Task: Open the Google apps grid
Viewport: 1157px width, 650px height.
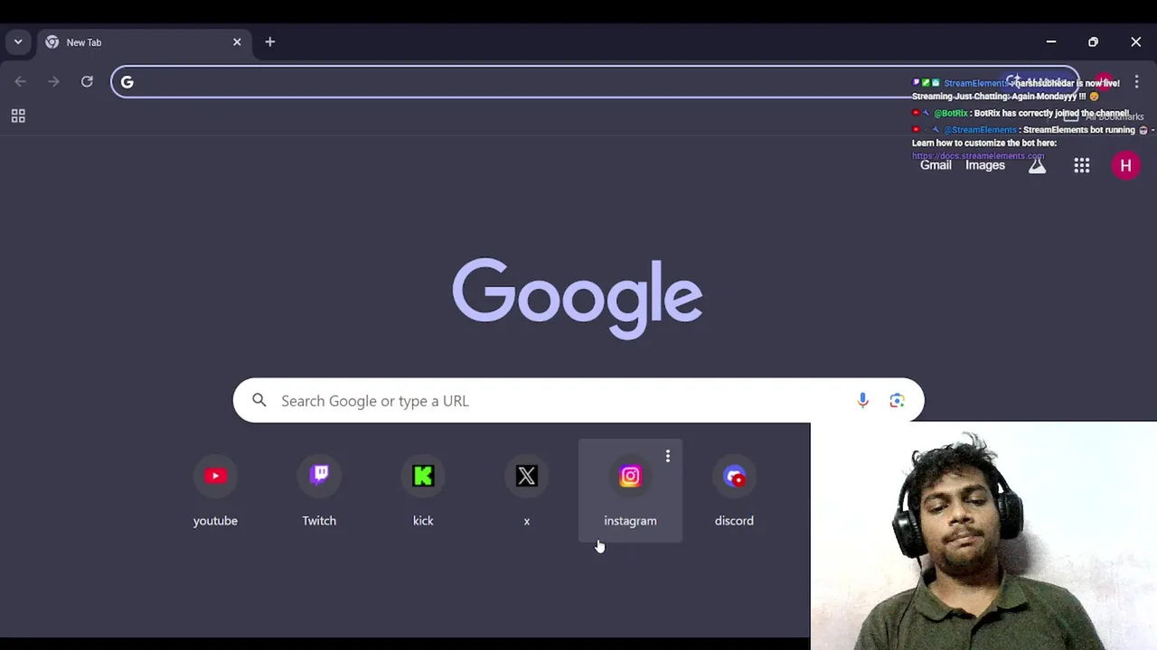Action: coord(1082,165)
